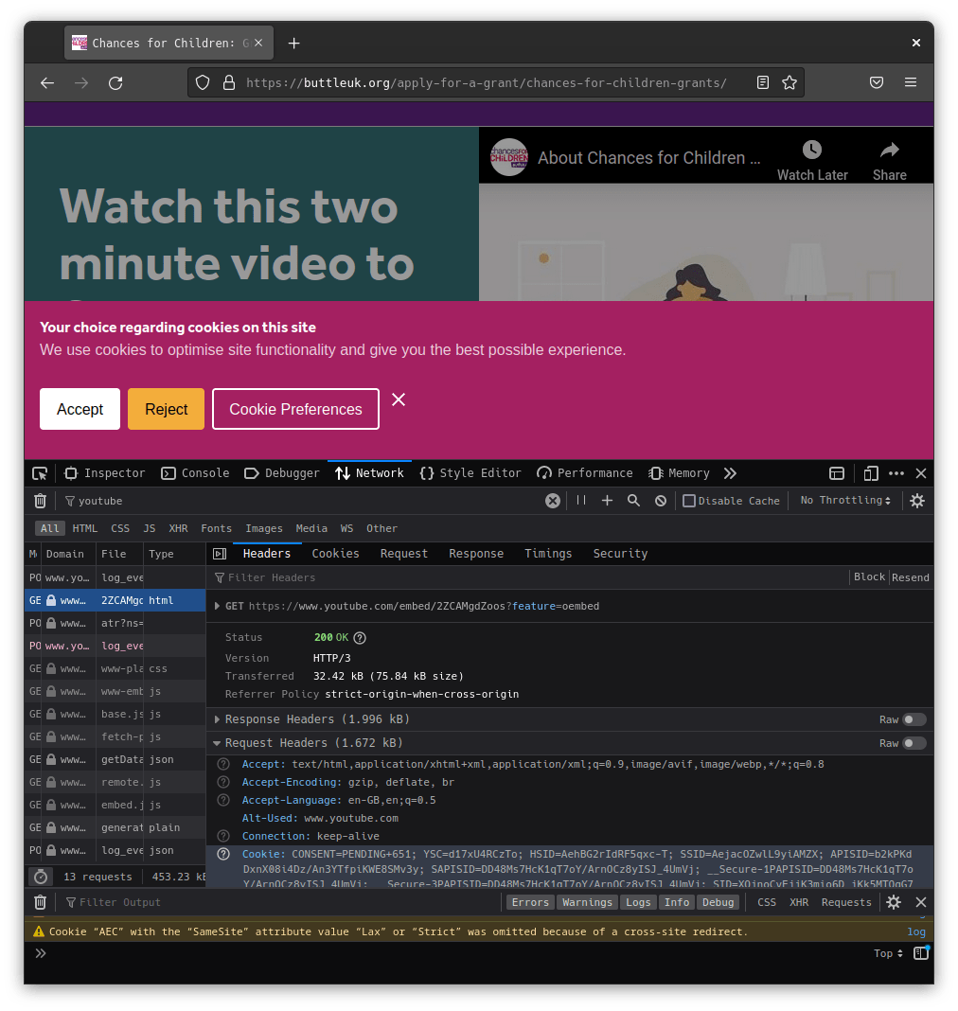Open network settings gear icon
This screenshot has width=958, height=1011.
point(917,501)
